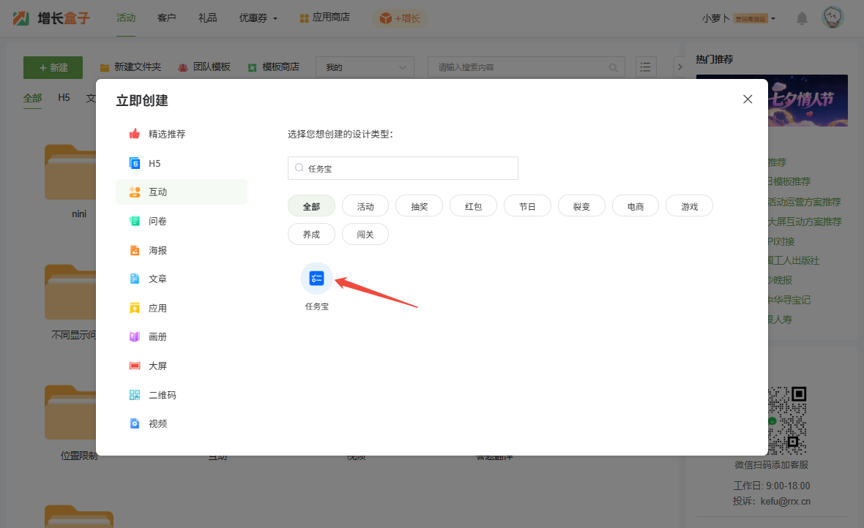Image resolution: width=864 pixels, height=528 pixels.
Task: Click the notification bell icon
Action: click(x=802, y=18)
